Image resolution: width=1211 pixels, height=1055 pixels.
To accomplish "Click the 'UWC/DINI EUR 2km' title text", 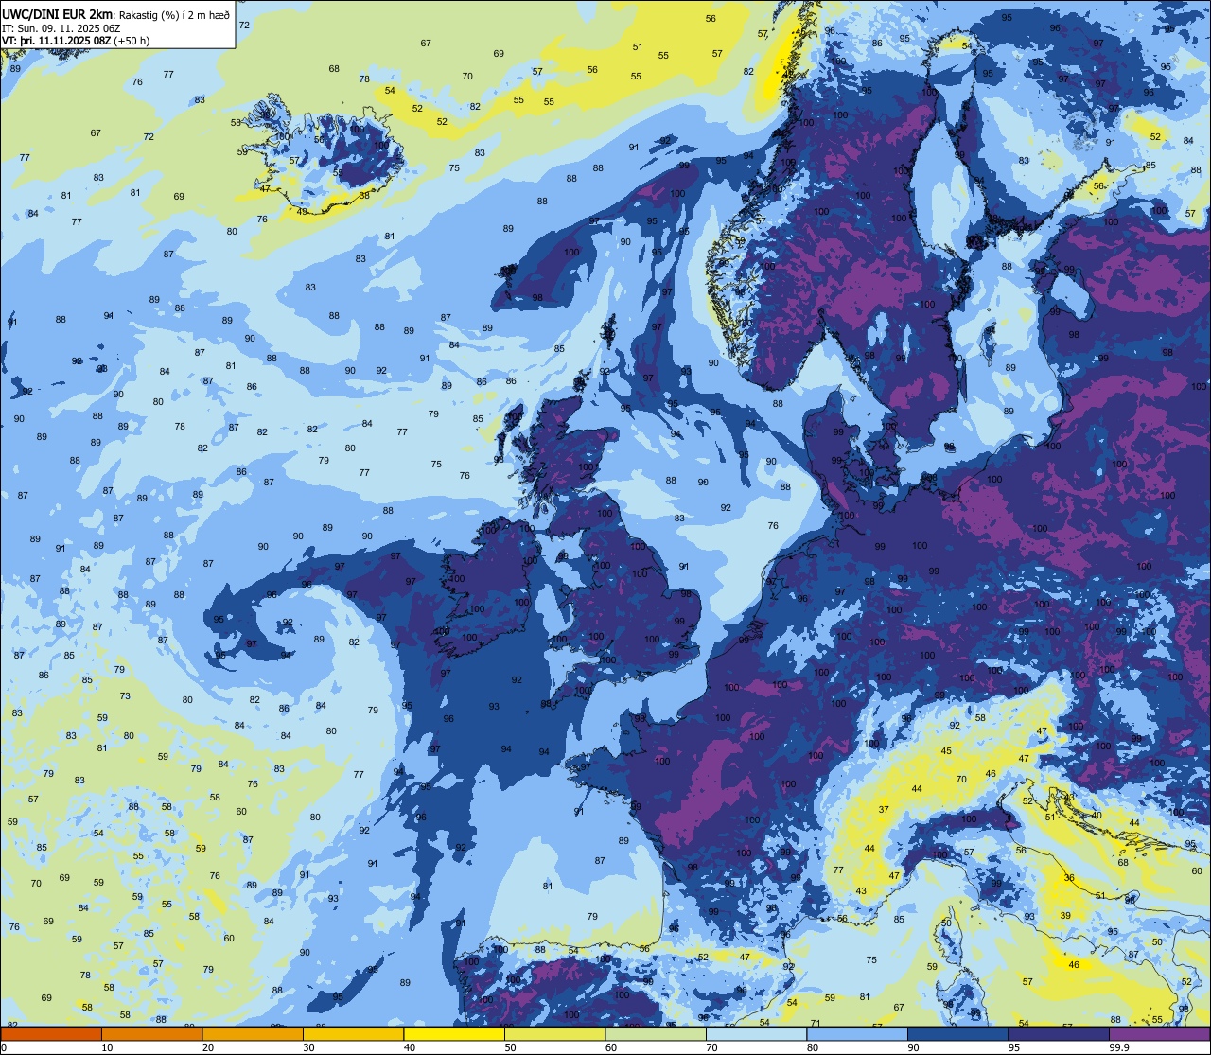I will [57, 15].
